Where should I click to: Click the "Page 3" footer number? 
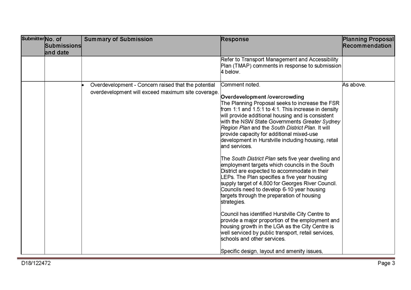point(386,263)
